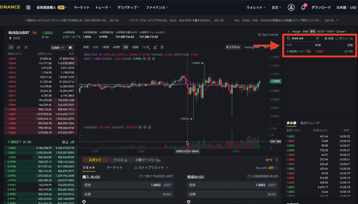Viewport: 358px width, 204px height.
Task: Expand the ファイナンス menu
Action: [x=157, y=8]
